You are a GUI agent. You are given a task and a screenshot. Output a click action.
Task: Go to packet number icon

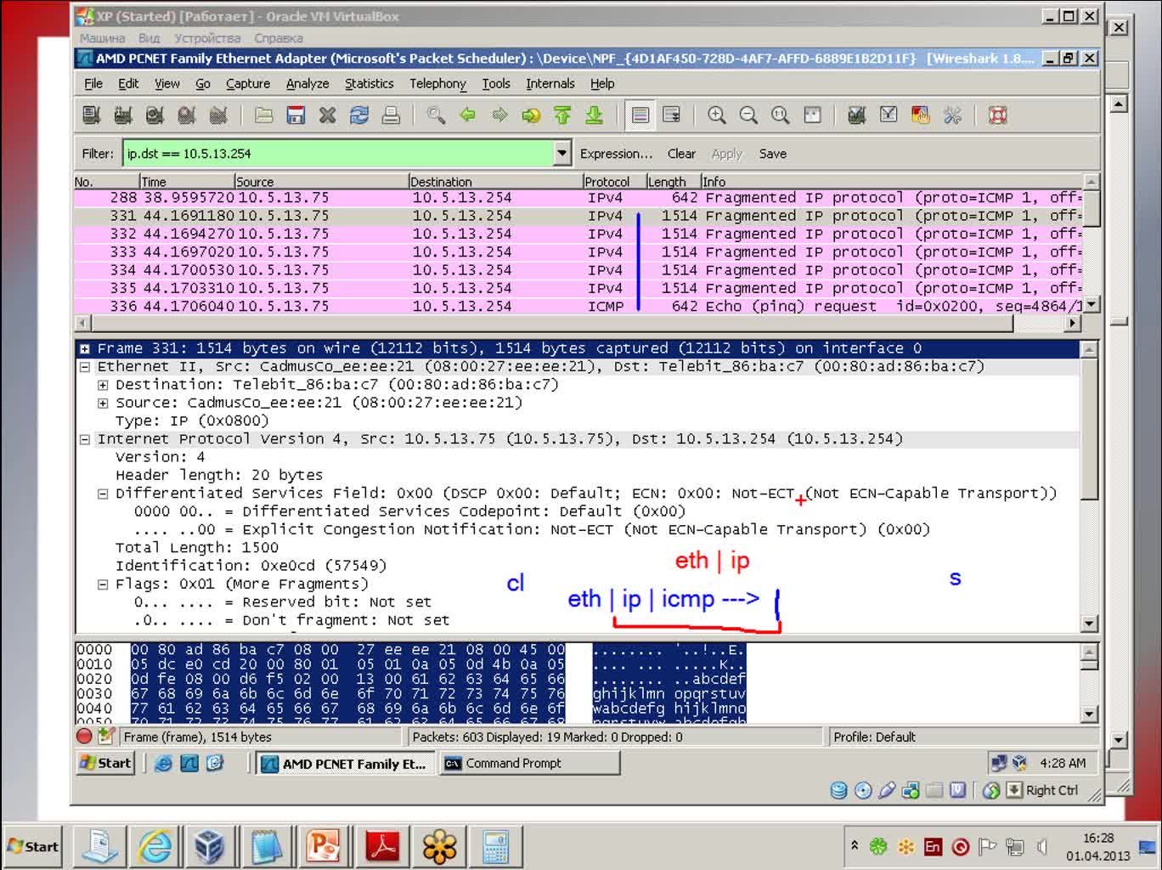click(531, 115)
